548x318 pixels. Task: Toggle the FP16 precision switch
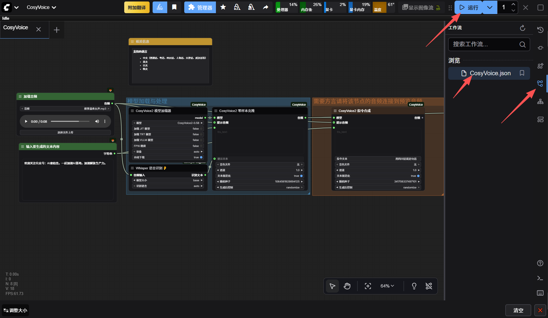[201, 146]
